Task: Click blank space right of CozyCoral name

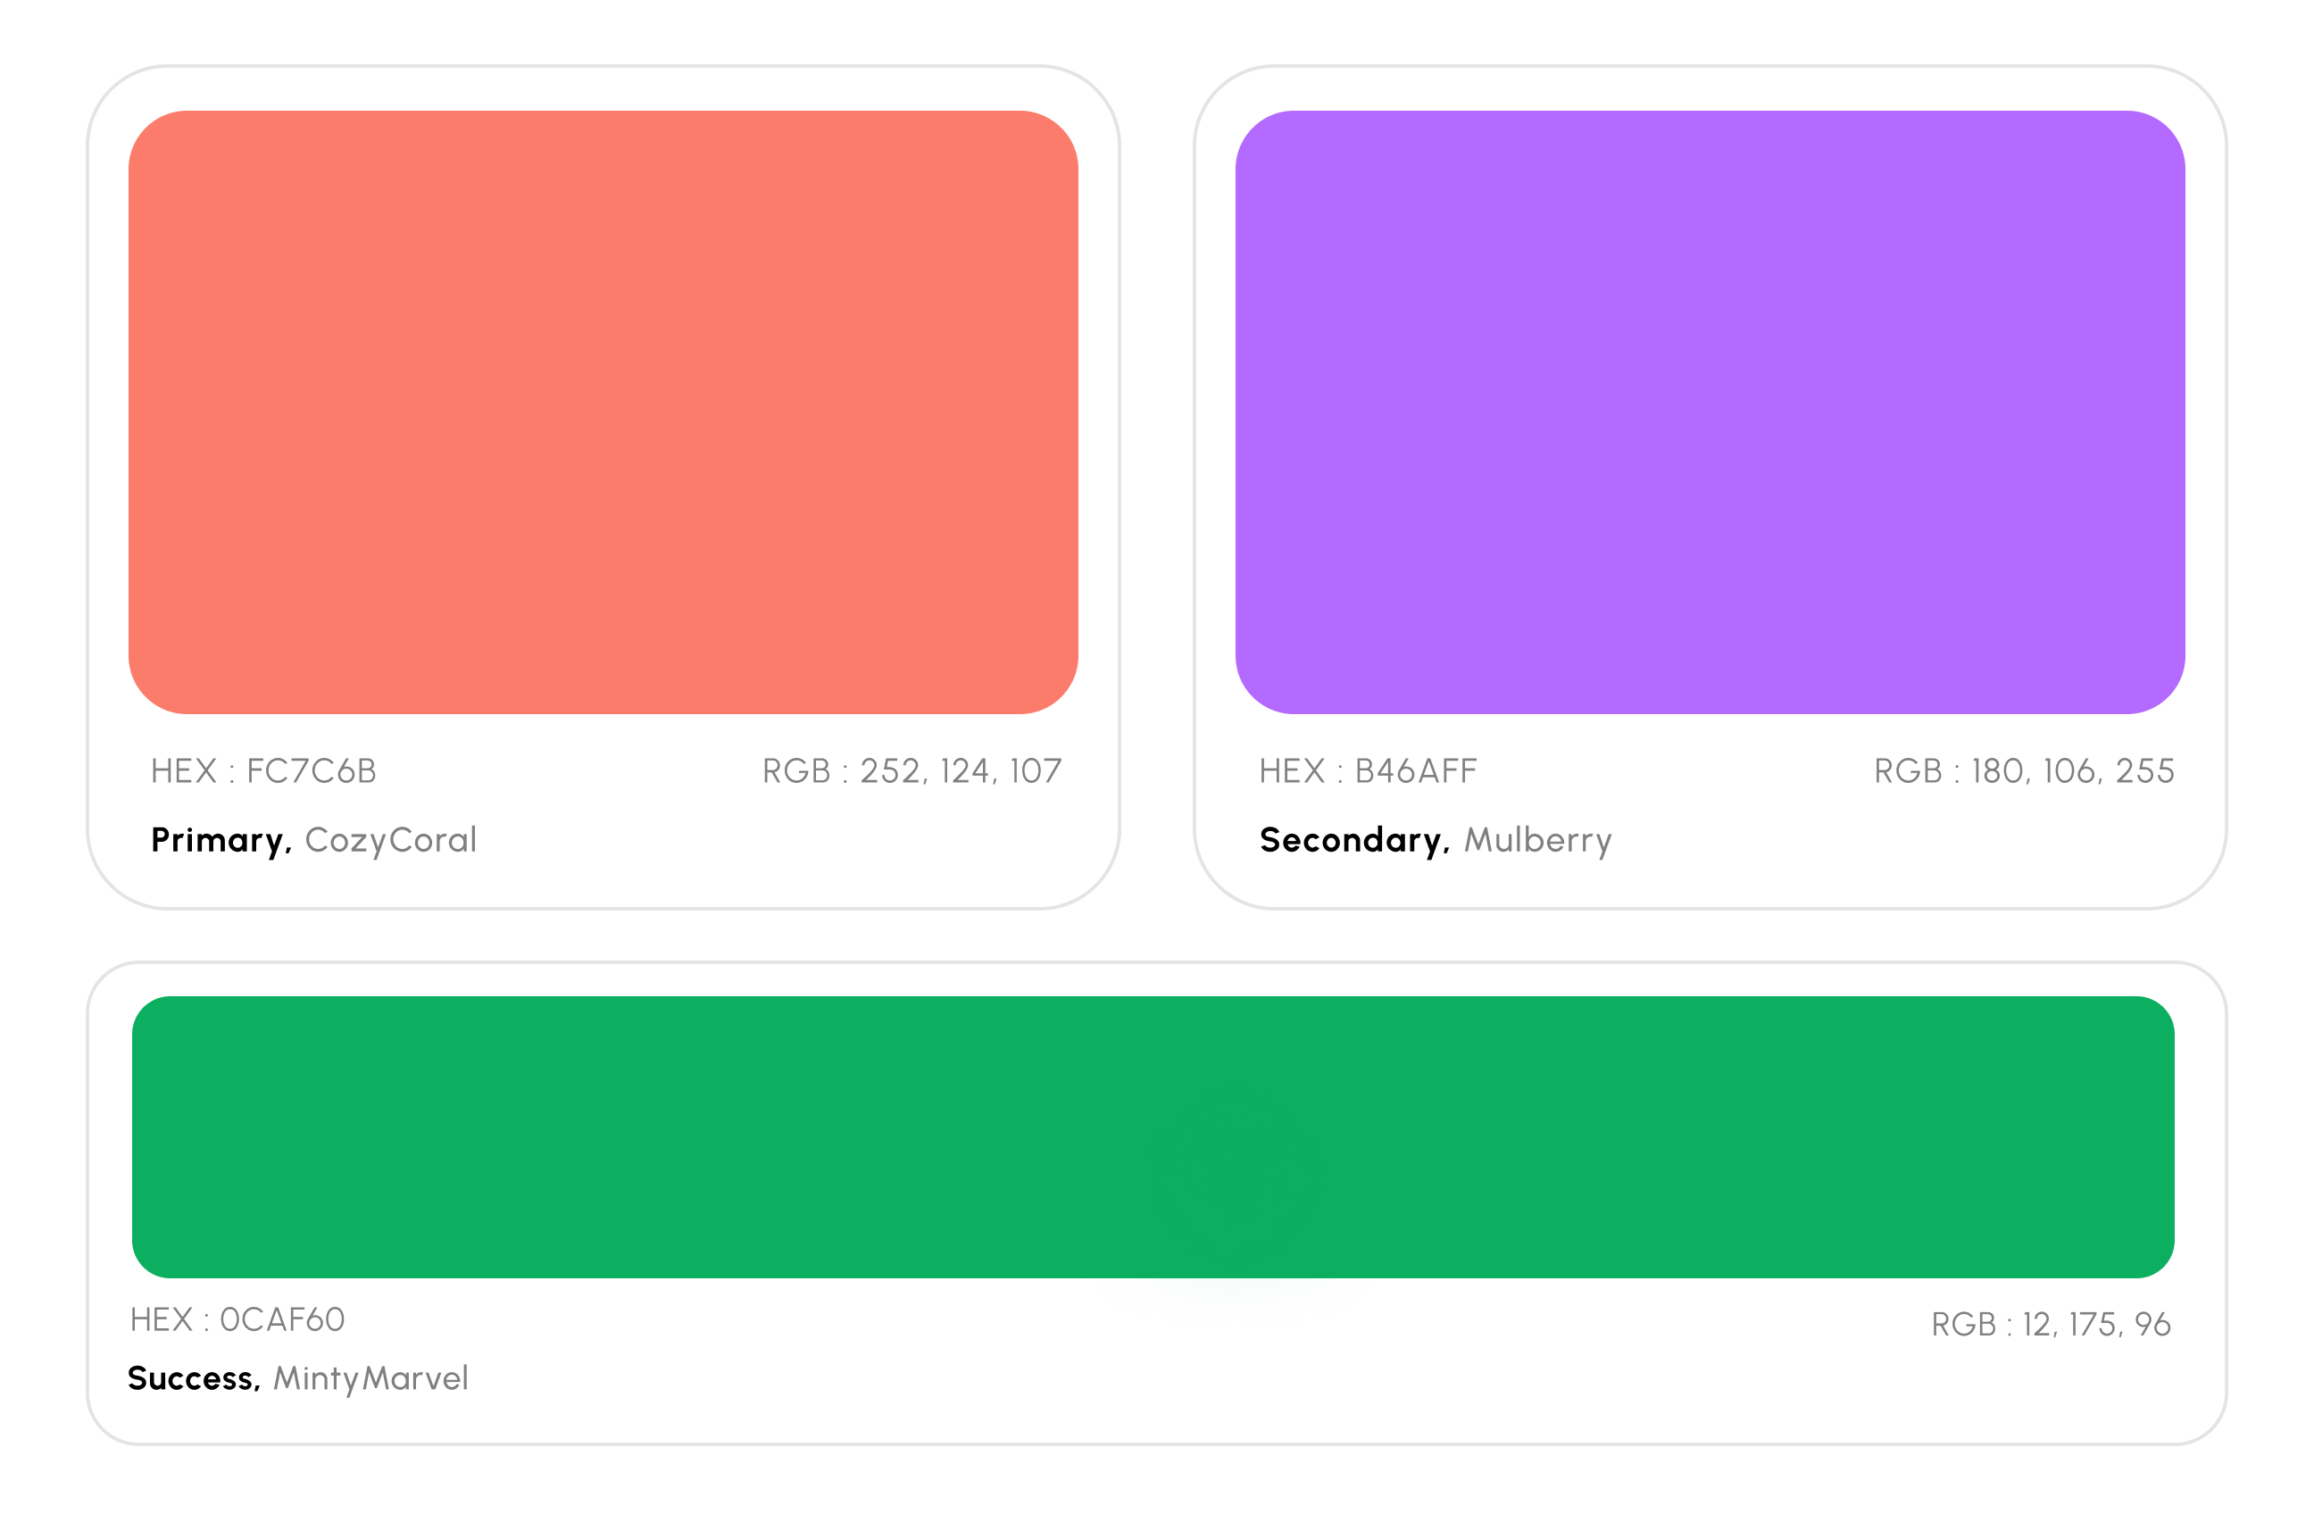Action: coord(778,840)
